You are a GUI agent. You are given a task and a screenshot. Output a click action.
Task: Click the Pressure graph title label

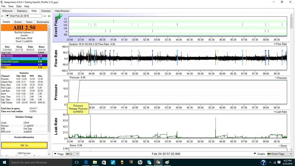[56, 92]
